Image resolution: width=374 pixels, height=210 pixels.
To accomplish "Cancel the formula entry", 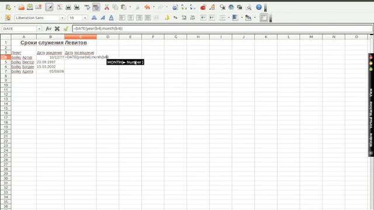I will click(57, 29).
